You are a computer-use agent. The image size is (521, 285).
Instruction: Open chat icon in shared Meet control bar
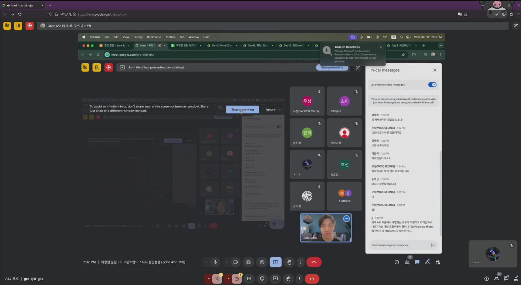click(x=417, y=262)
